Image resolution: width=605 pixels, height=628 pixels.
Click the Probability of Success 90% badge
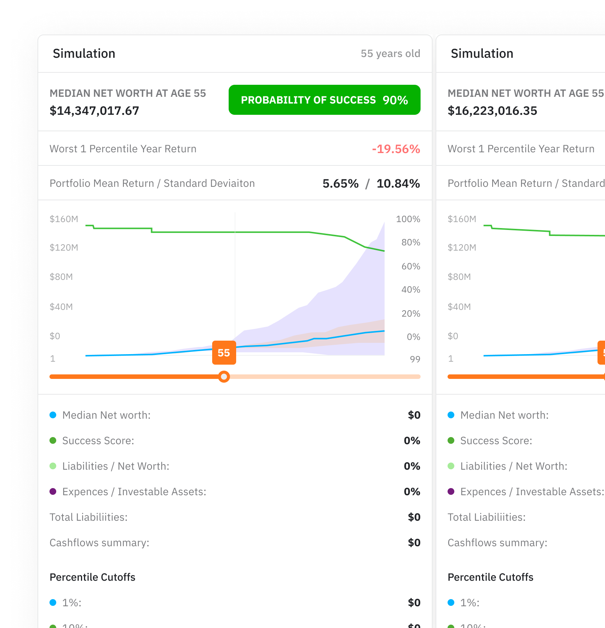[x=324, y=100]
